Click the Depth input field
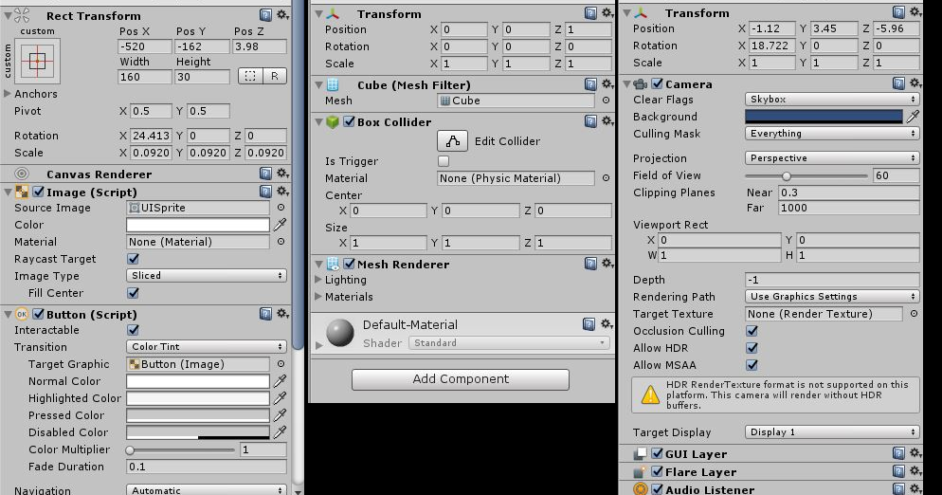 point(832,280)
